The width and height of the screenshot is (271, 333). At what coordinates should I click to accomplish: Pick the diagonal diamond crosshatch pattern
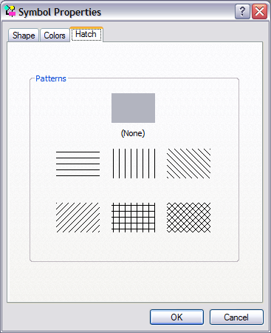[x=188, y=218]
